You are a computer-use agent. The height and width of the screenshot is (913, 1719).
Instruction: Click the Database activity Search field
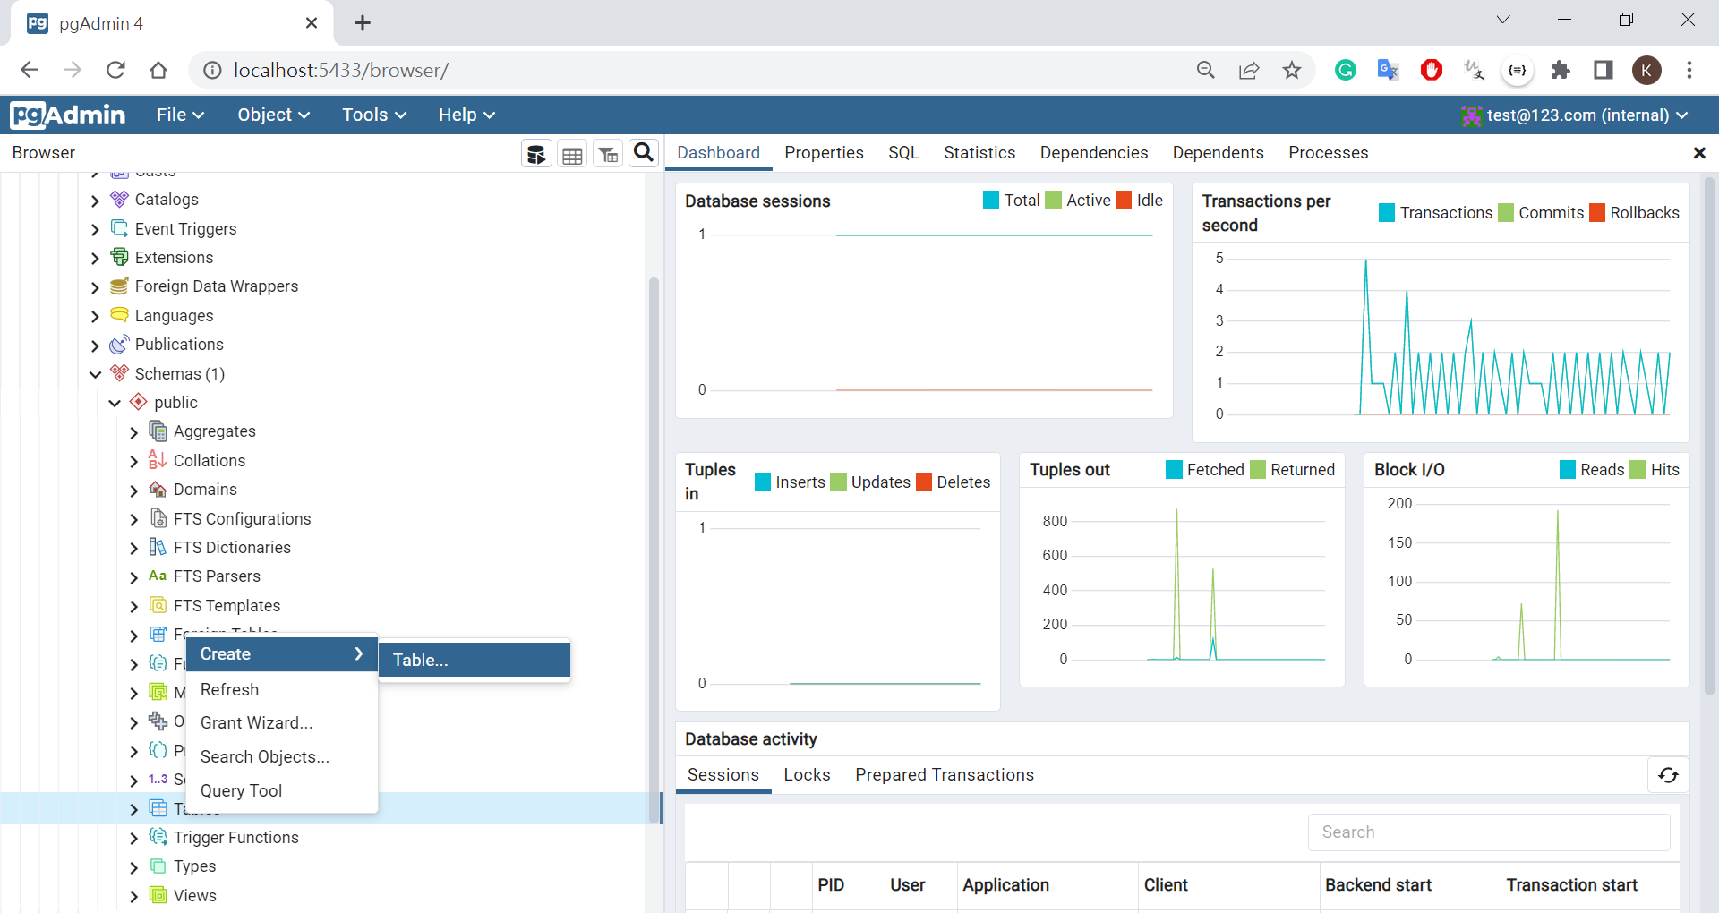tap(1488, 832)
